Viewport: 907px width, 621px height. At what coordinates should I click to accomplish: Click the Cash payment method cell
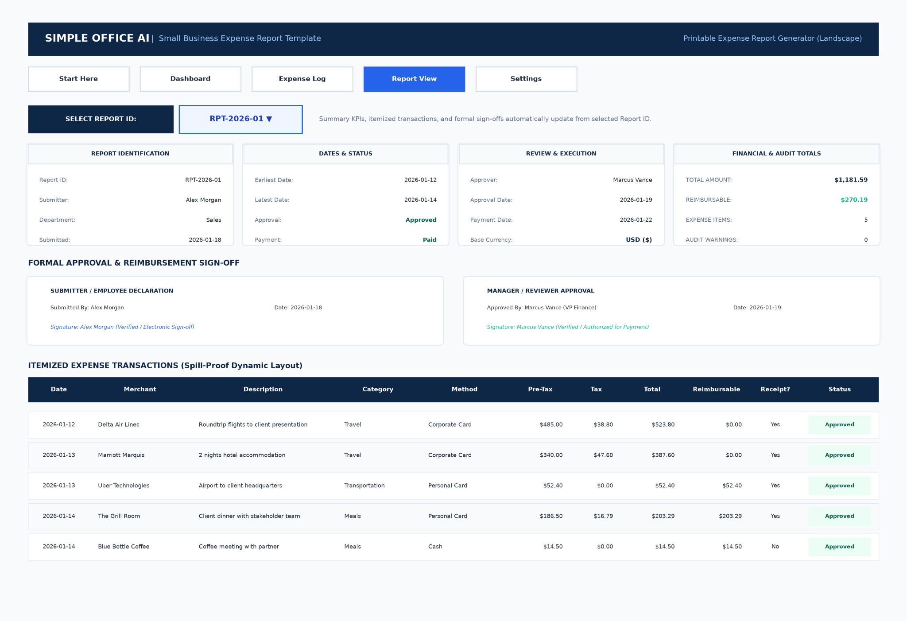coord(435,547)
